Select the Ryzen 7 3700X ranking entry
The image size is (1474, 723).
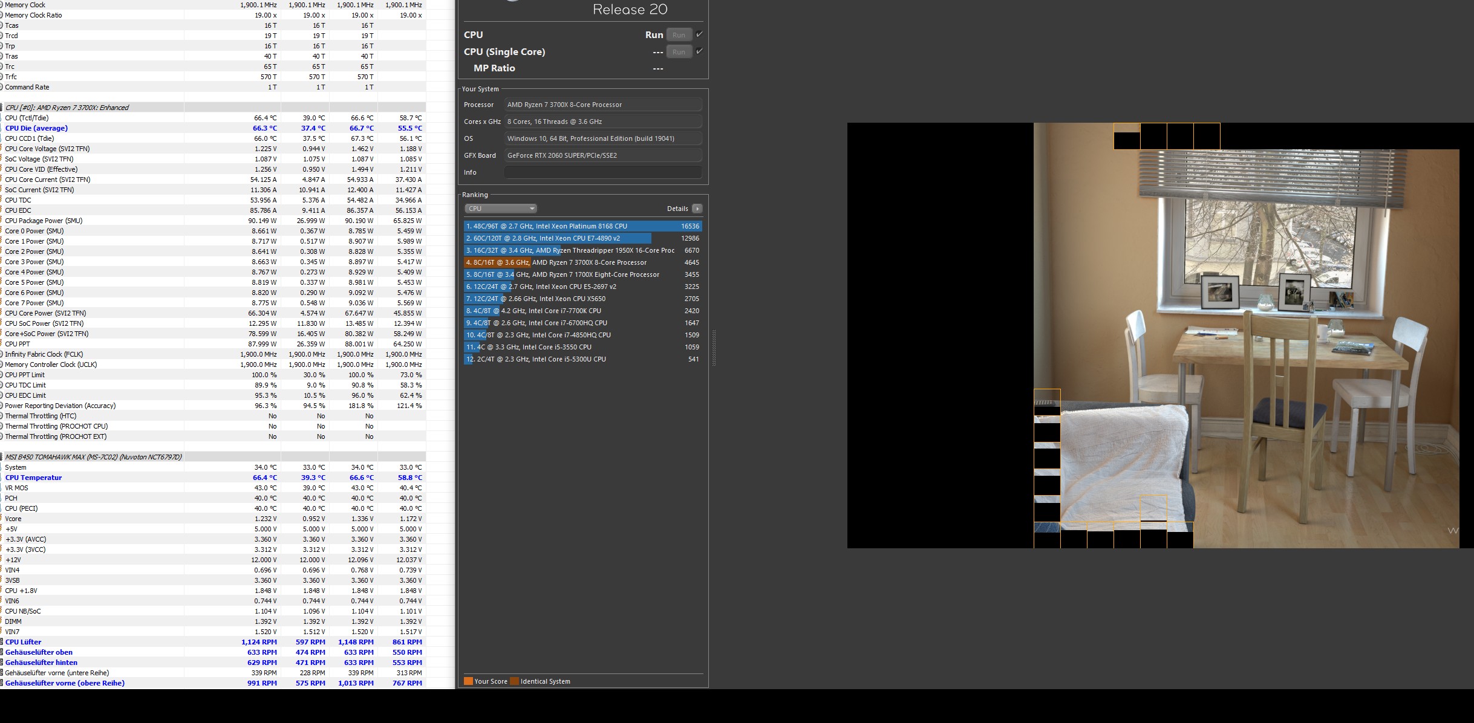(x=582, y=262)
